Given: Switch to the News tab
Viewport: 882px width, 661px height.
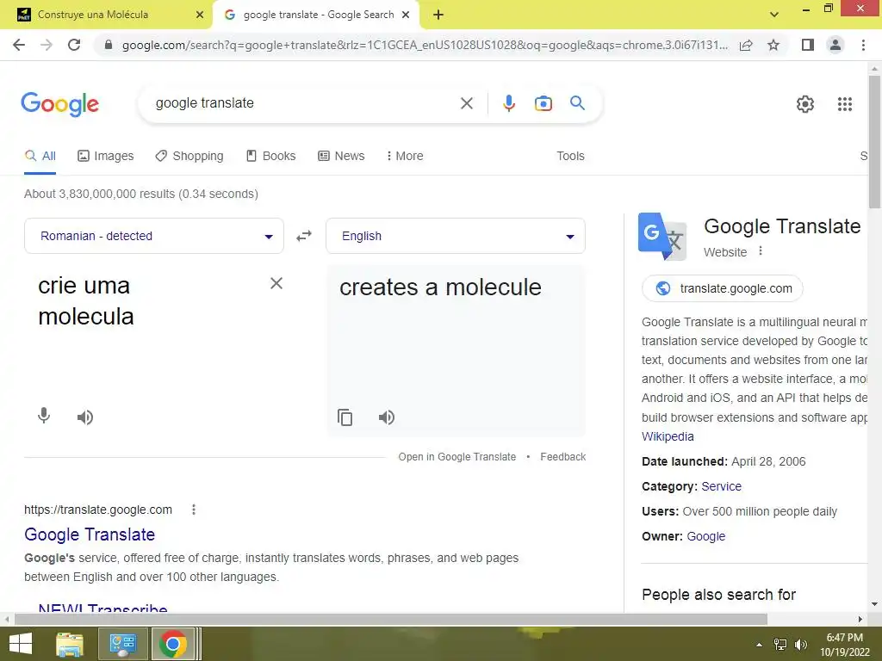Looking at the screenshot, I should pyautogui.click(x=341, y=156).
